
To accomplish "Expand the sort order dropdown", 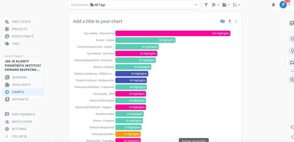I will tap(236, 5).
